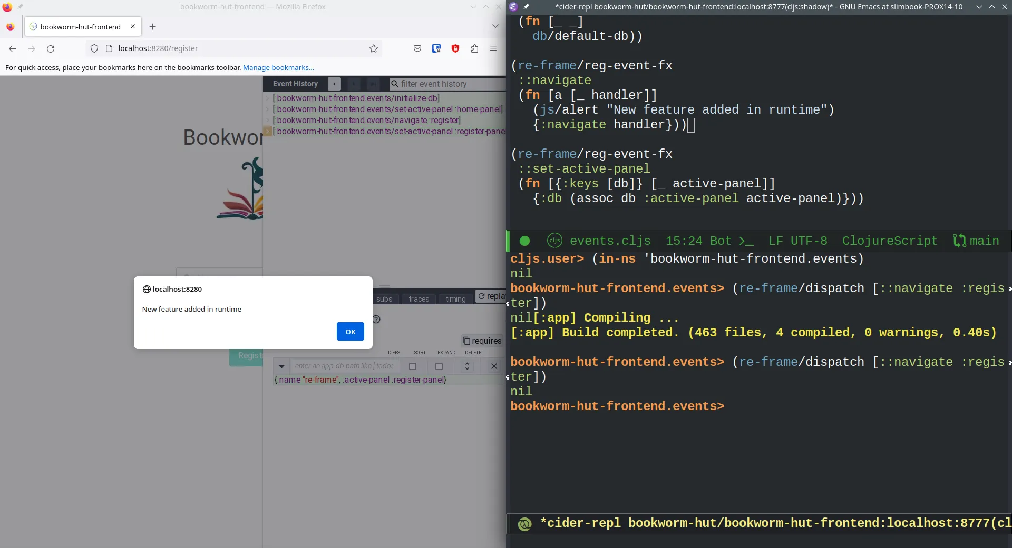Open the Manage bookmarks link
The width and height of the screenshot is (1012, 548).
point(278,67)
